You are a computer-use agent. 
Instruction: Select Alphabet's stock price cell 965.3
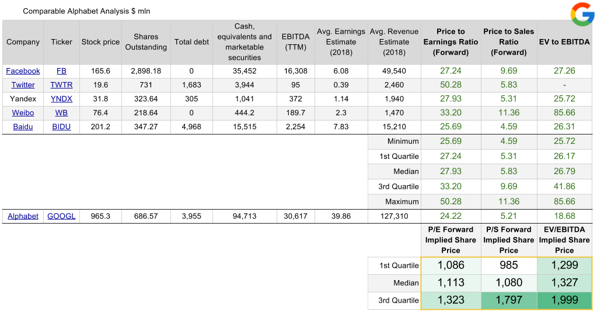100,216
